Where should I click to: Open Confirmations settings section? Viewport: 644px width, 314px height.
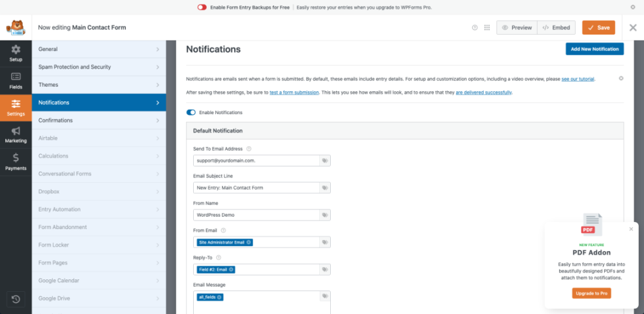[x=99, y=120]
